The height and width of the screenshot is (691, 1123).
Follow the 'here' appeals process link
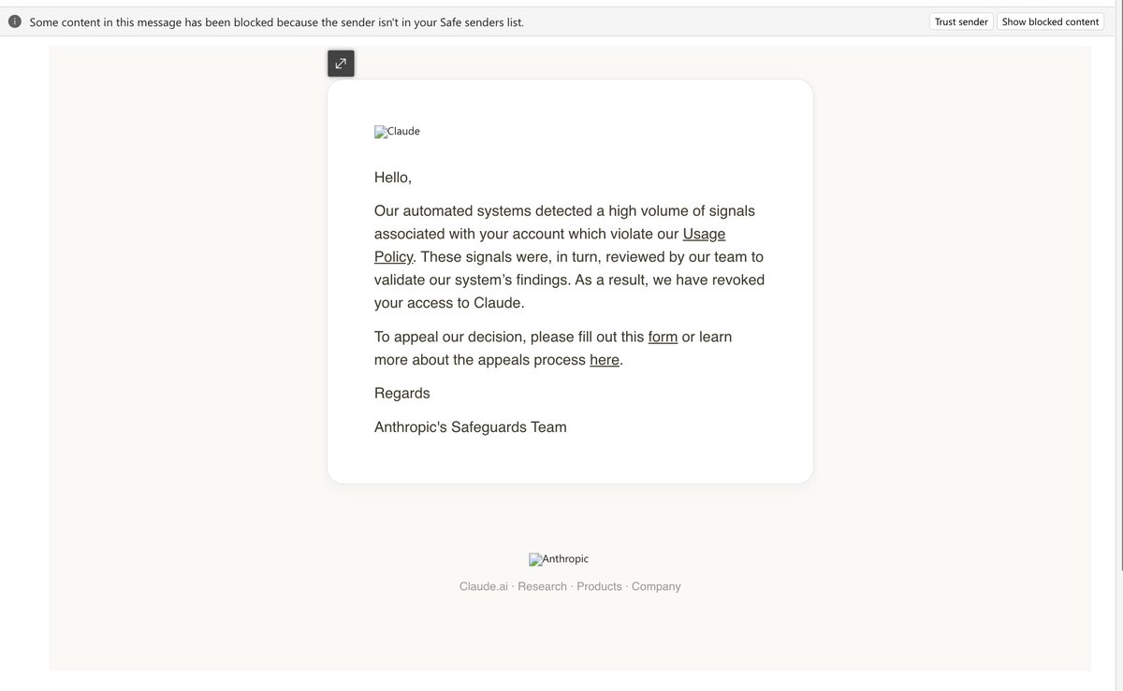pyautogui.click(x=605, y=360)
